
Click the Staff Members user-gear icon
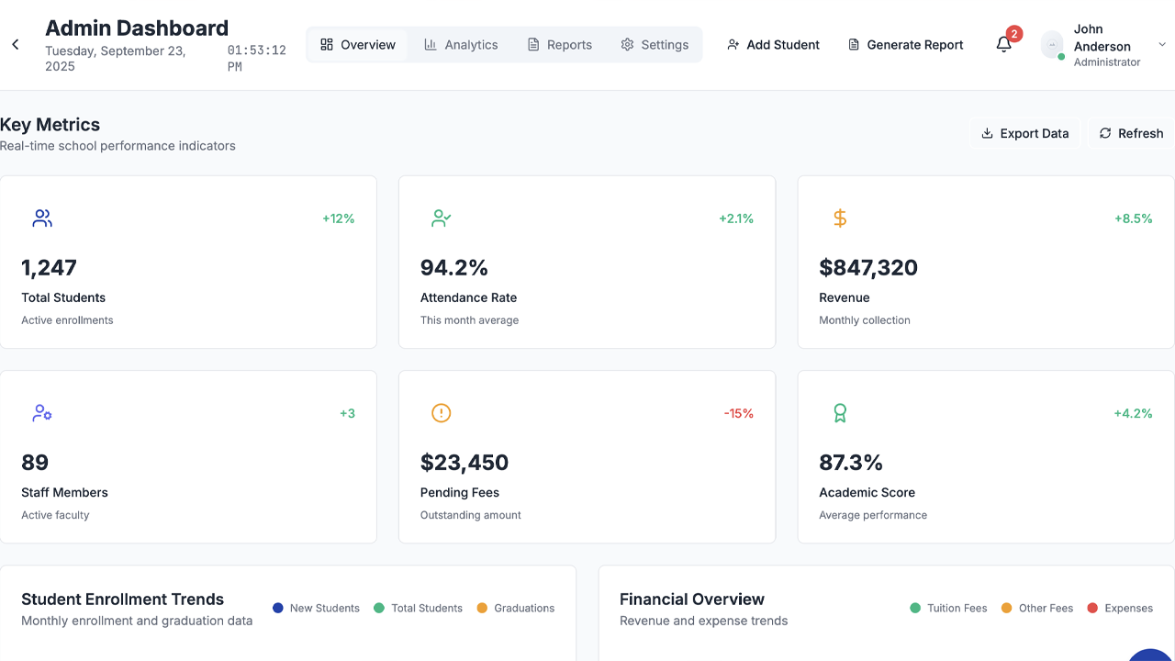pos(42,413)
